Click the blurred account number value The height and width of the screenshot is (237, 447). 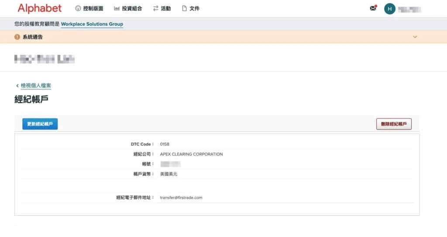(x=171, y=164)
